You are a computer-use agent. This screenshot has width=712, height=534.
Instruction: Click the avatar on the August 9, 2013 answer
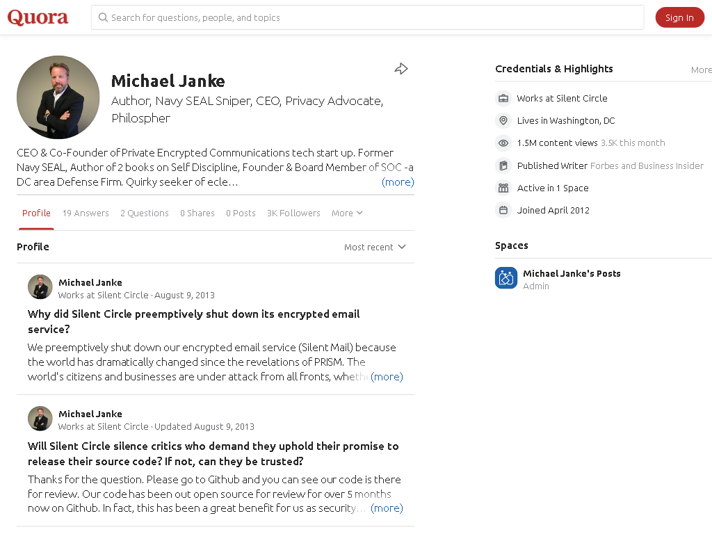[40, 287]
